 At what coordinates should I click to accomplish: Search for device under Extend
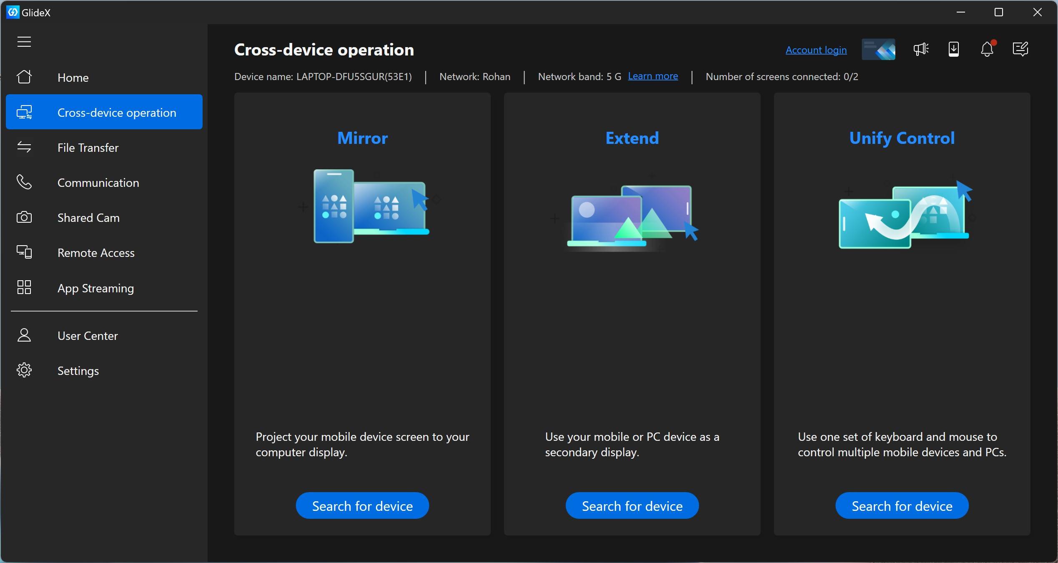coord(632,506)
